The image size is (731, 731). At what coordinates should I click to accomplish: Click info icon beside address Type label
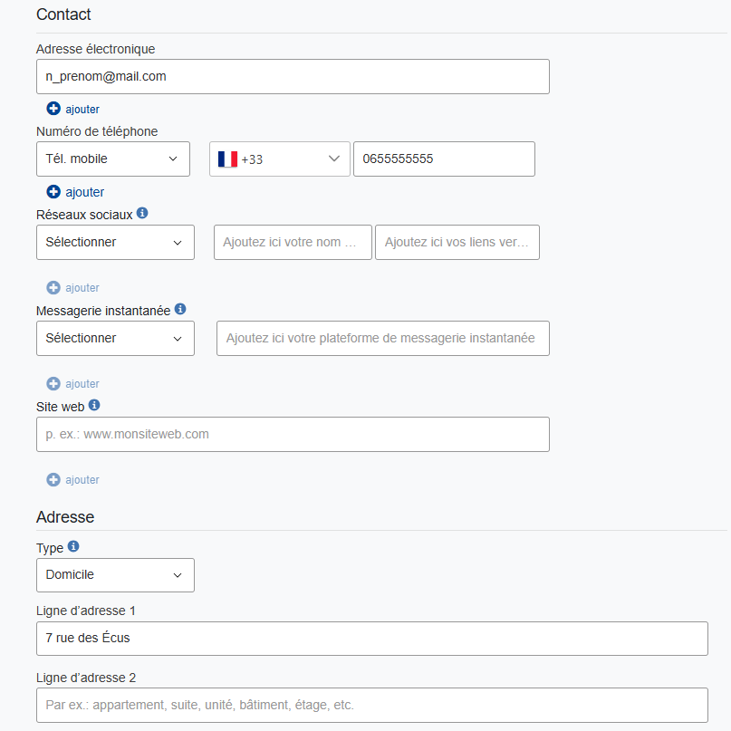click(x=73, y=547)
